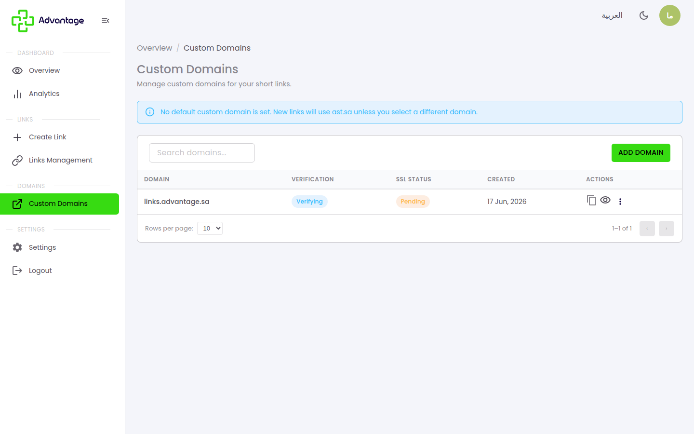Viewport: 694px width, 434px height.
Task: Click the DOMAIN column header
Action: pyautogui.click(x=157, y=179)
